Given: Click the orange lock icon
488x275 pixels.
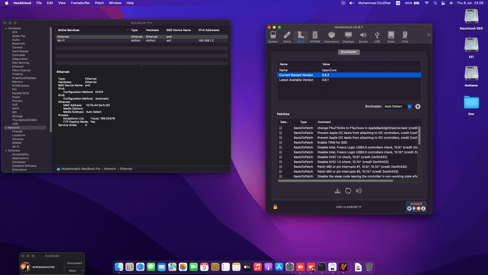Looking at the screenshot, I should tap(275, 207).
